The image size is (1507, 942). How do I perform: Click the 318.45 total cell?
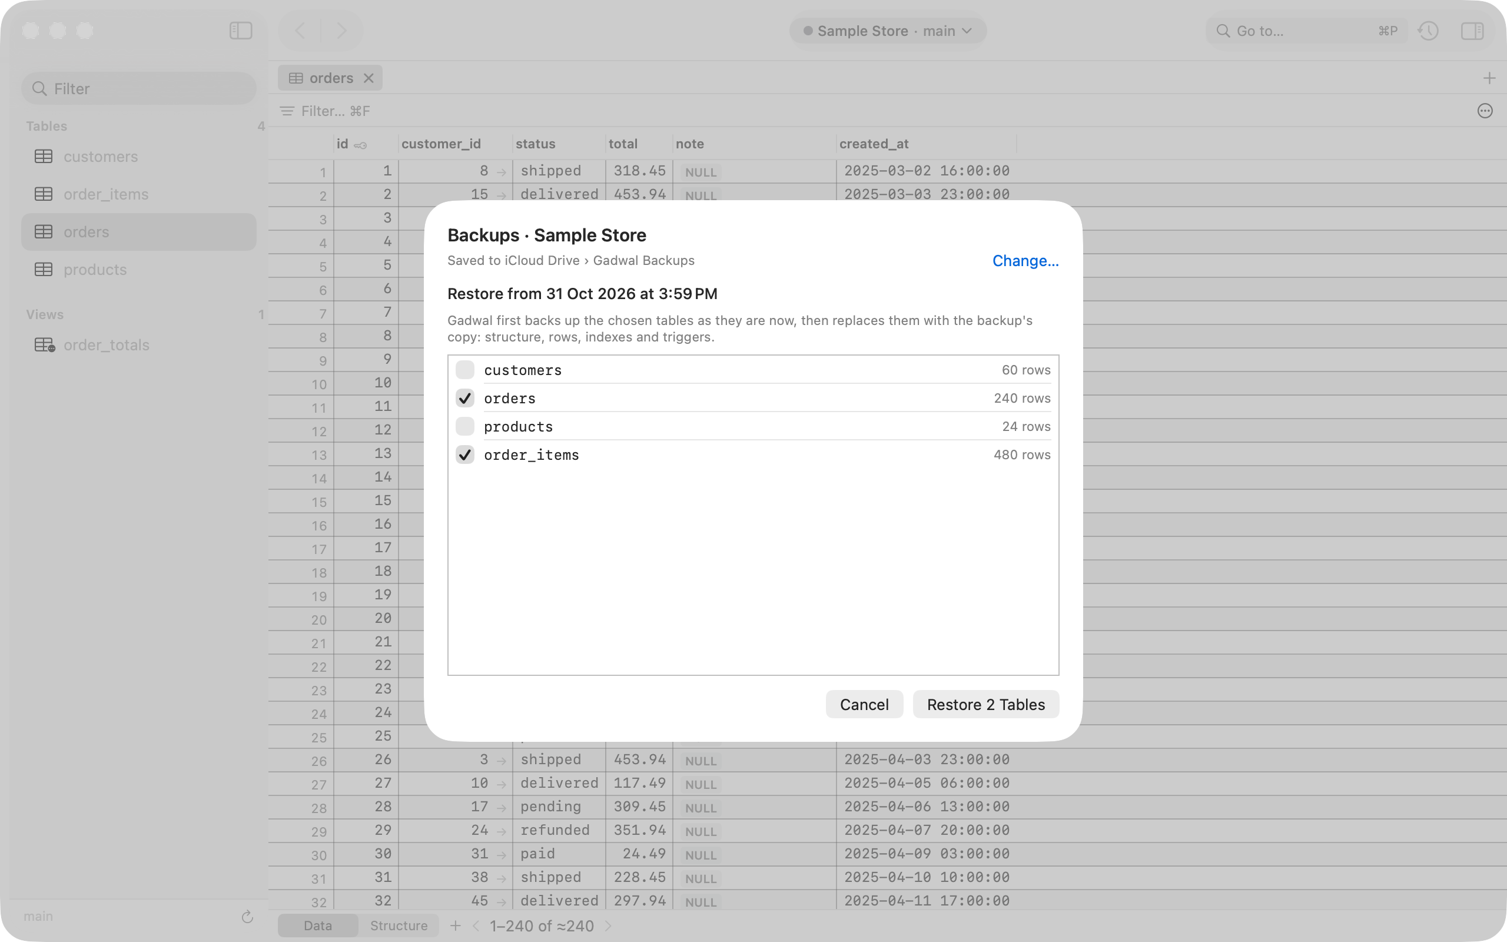[639, 171]
